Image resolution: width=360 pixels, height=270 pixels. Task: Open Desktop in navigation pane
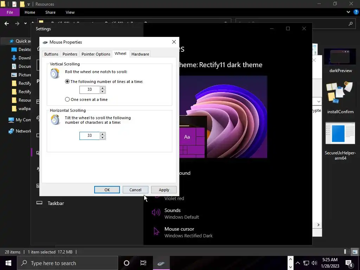[x=21, y=49]
